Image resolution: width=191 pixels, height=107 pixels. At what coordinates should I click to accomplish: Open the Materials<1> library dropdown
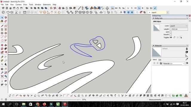(174, 63)
